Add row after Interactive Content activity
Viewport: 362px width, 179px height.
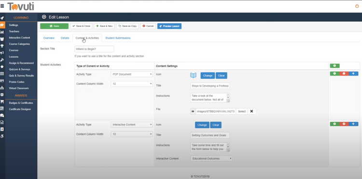tap(334, 124)
